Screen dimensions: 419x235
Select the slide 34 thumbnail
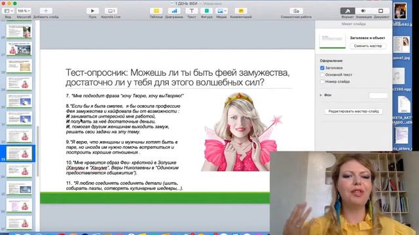tap(19, 170)
